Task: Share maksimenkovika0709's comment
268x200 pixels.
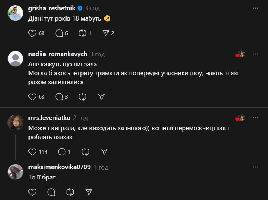Action: point(89,192)
